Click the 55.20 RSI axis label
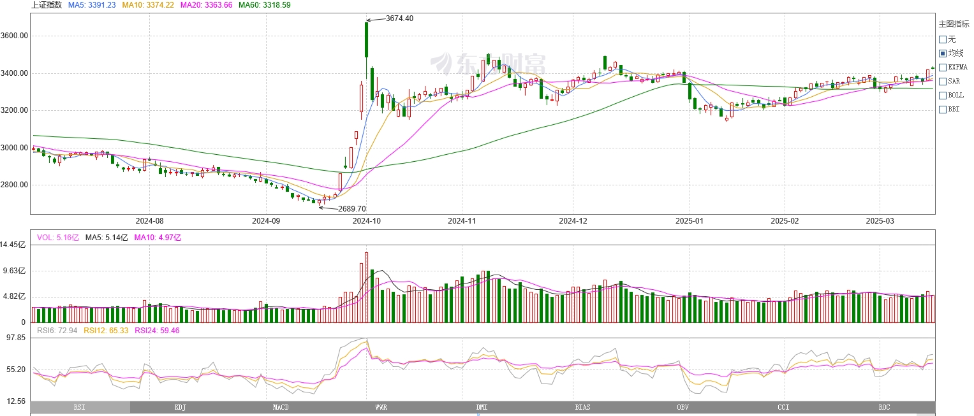The height and width of the screenshot is (416, 974). pyautogui.click(x=16, y=369)
